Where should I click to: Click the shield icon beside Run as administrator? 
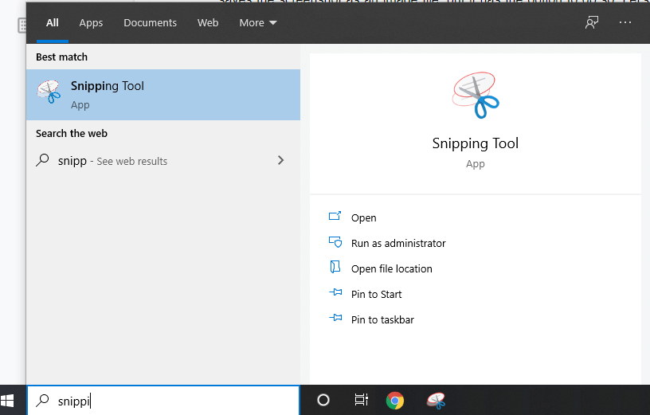(x=335, y=241)
